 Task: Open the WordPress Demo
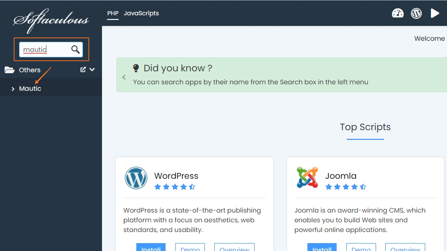click(x=190, y=247)
